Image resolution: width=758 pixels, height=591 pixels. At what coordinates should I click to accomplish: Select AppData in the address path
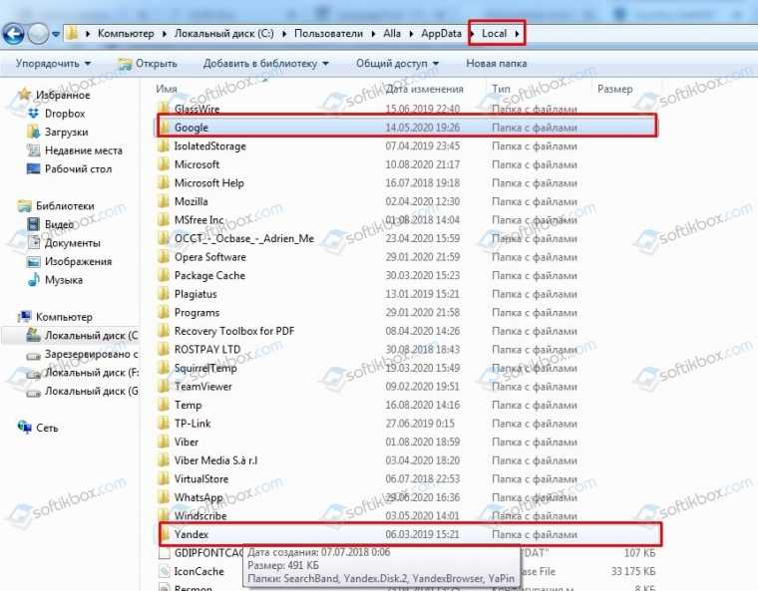[x=441, y=33]
